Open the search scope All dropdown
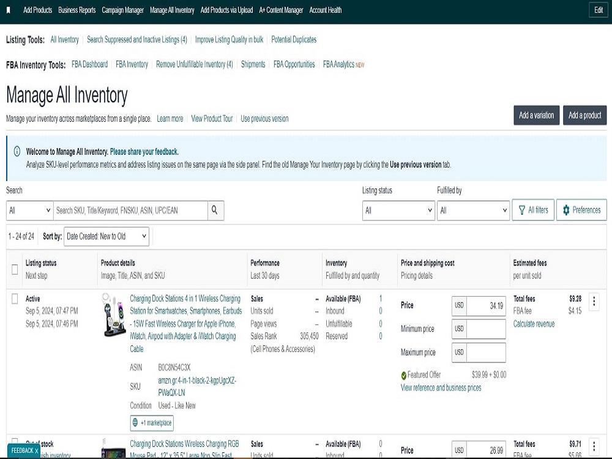 (x=29, y=211)
